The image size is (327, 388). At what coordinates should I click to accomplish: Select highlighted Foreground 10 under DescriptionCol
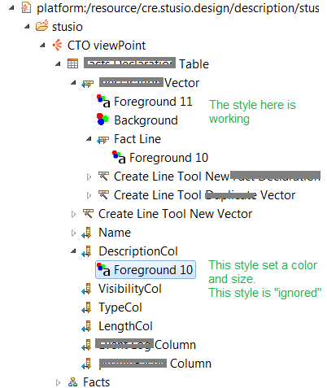pos(146,270)
